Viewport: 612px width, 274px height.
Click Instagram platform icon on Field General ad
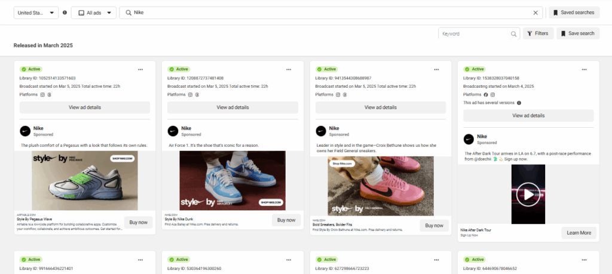(338, 95)
